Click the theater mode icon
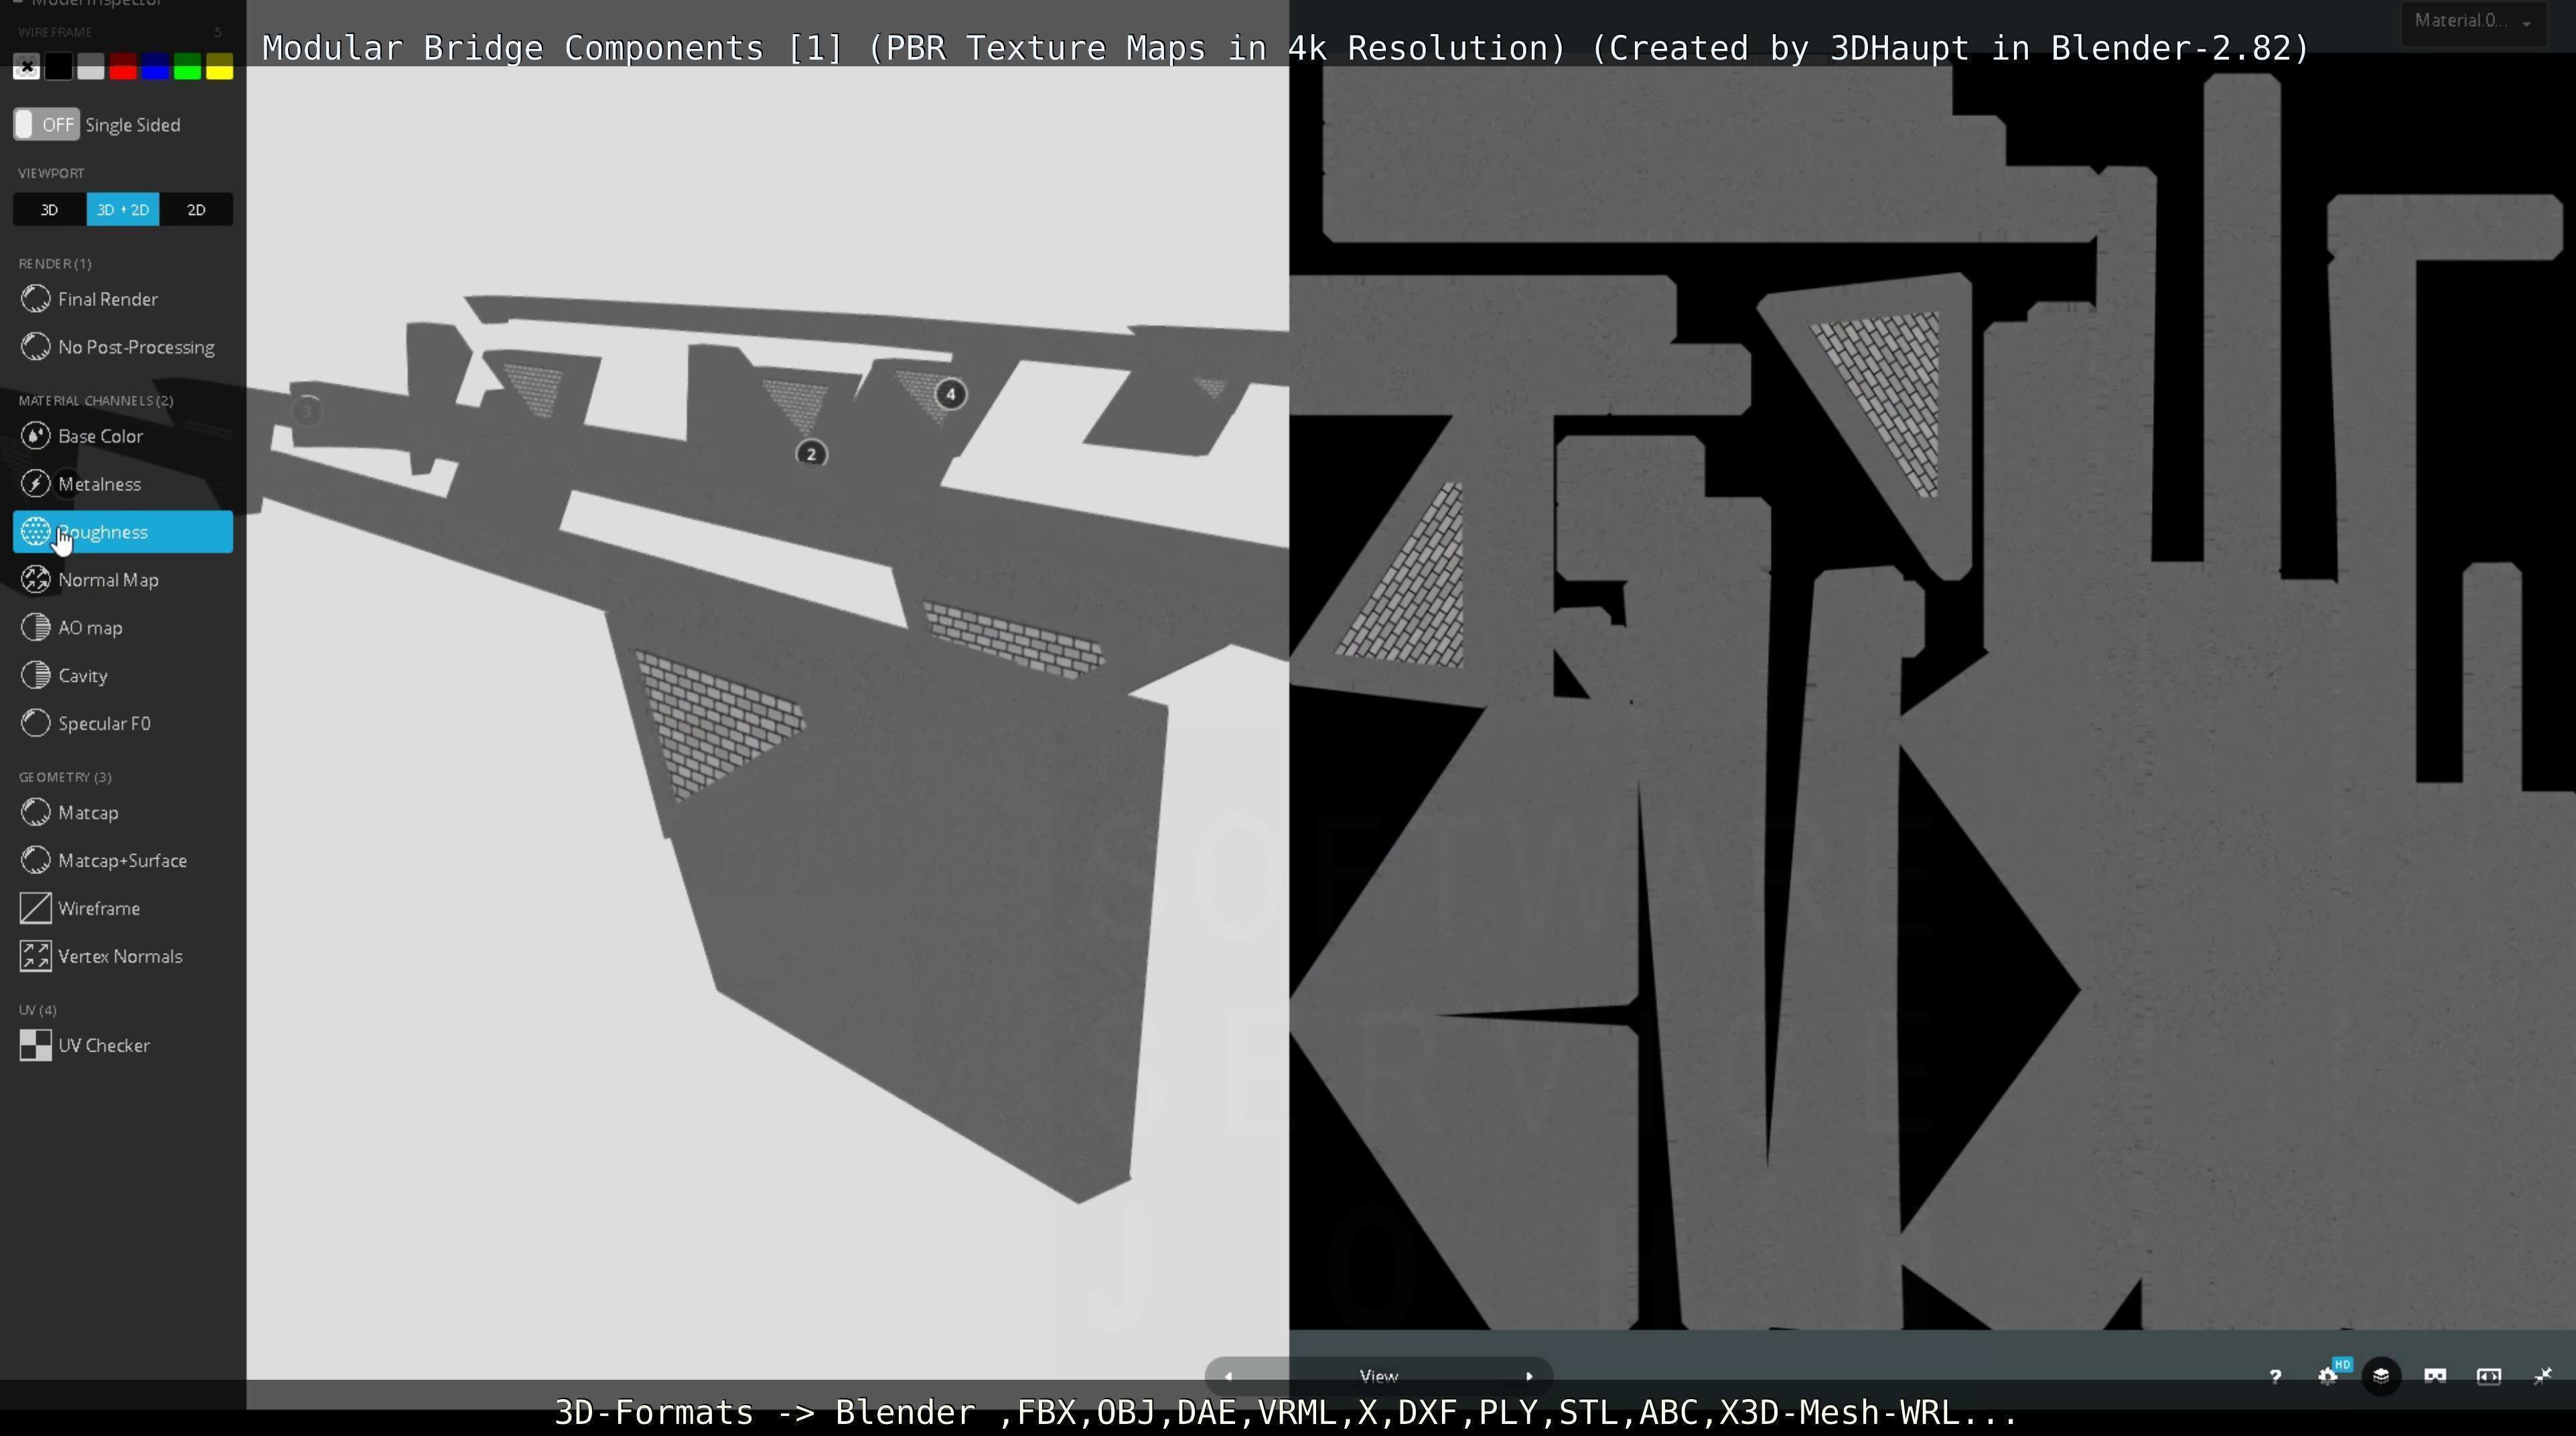 pos(2489,1377)
